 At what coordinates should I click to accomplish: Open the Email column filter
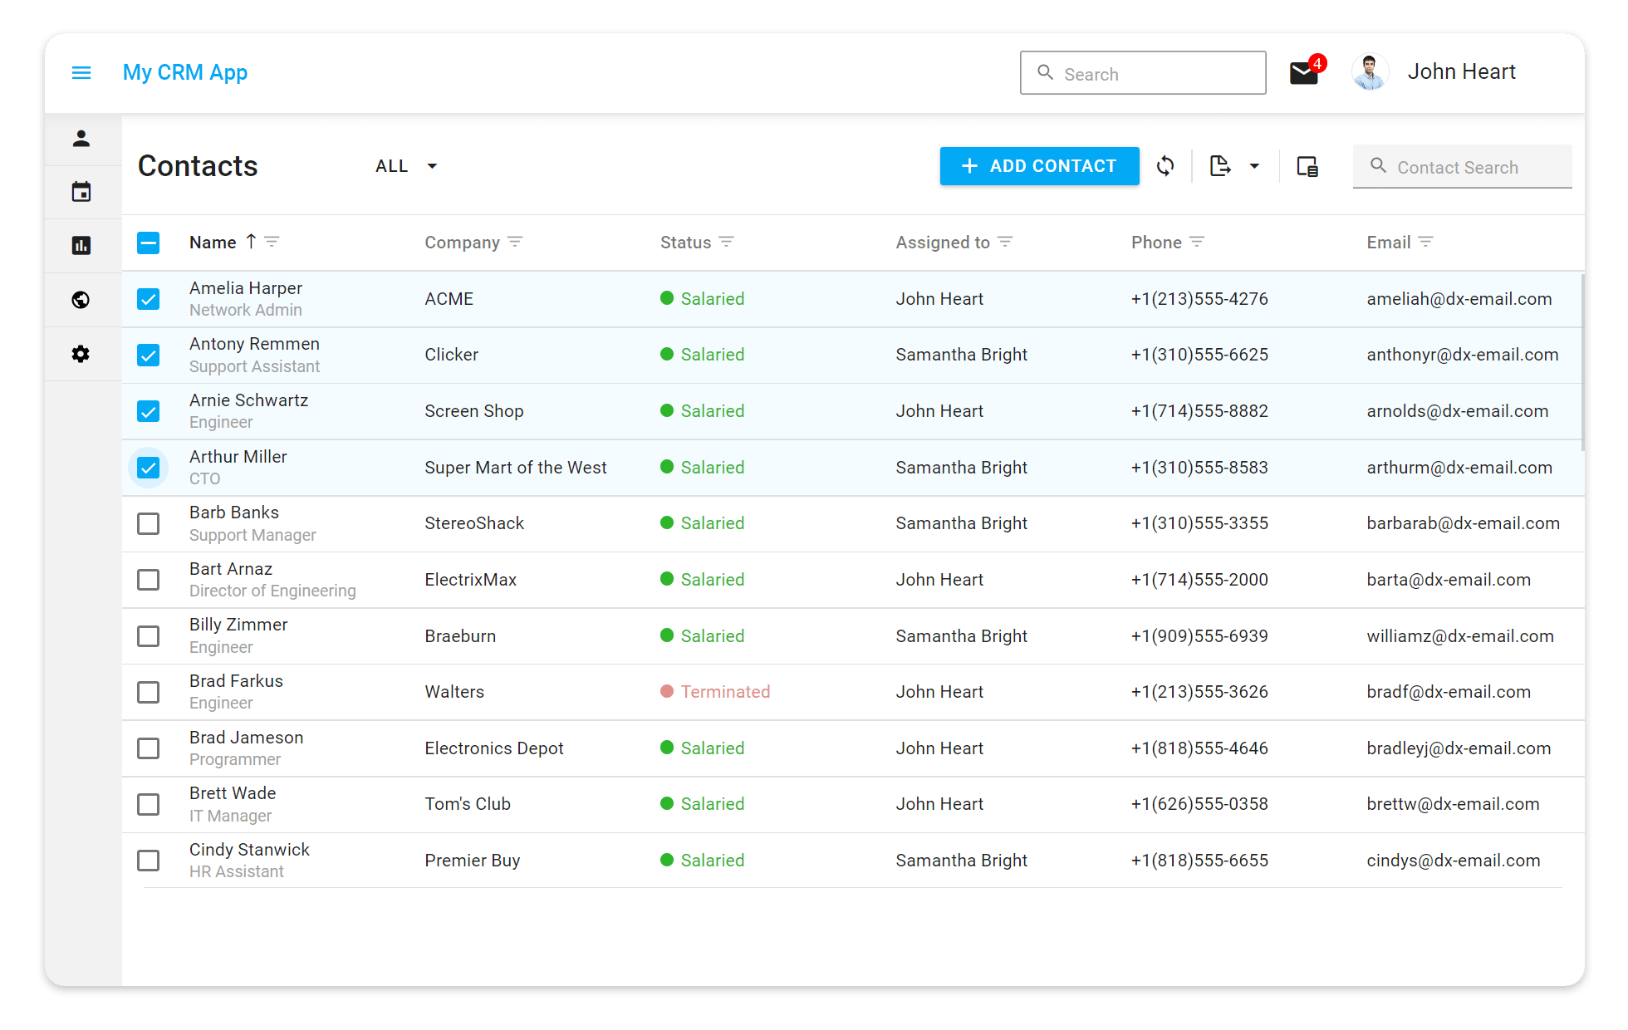point(1426,242)
